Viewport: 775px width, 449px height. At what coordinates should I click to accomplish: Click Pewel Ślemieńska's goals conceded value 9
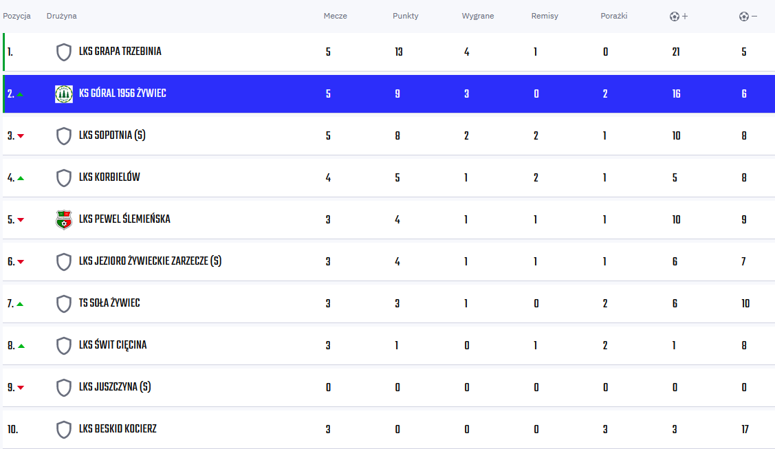(x=744, y=220)
